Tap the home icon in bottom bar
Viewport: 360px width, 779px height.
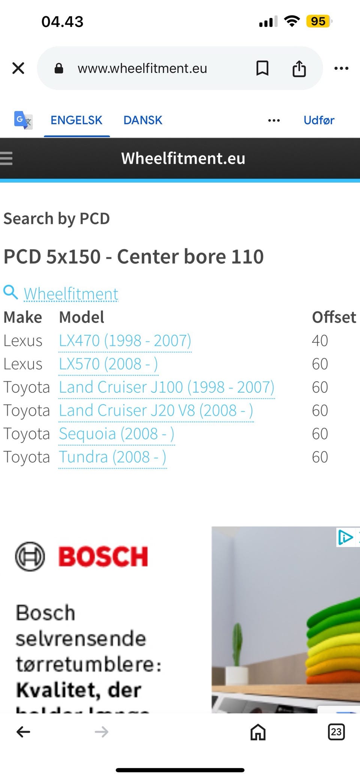pyautogui.click(x=258, y=732)
